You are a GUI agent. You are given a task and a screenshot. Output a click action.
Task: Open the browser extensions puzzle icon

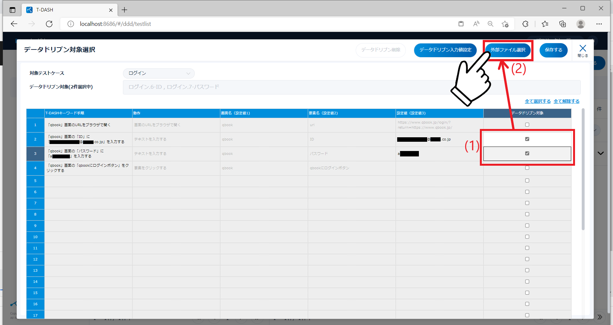pyautogui.click(x=525, y=24)
